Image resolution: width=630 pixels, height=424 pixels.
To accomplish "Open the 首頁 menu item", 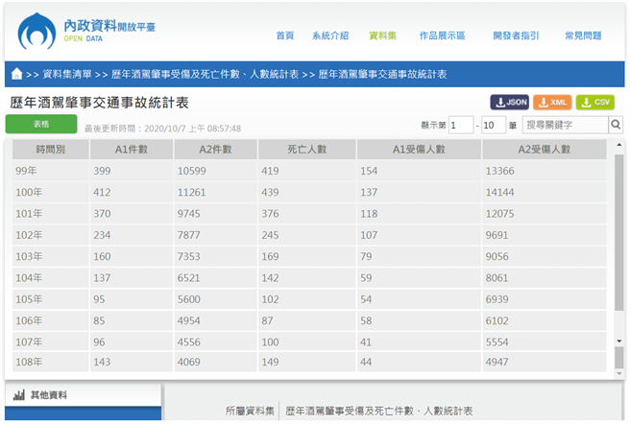I will [x=285, y=36].
